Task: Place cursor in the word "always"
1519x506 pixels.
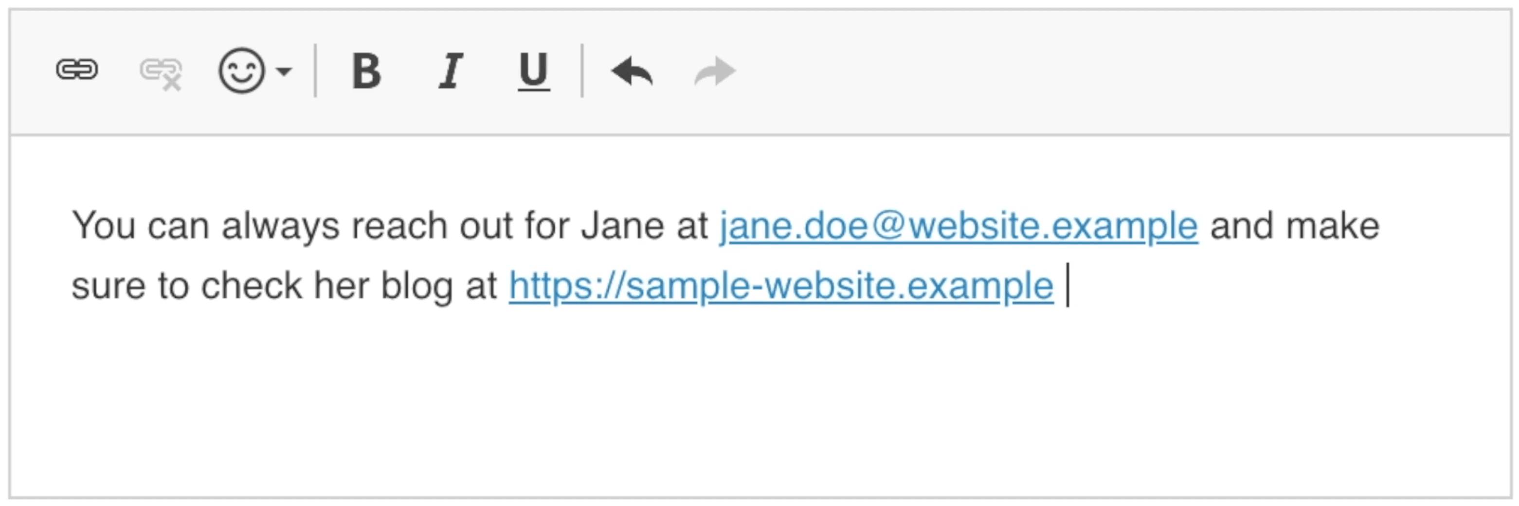Action: click(281, 226)
